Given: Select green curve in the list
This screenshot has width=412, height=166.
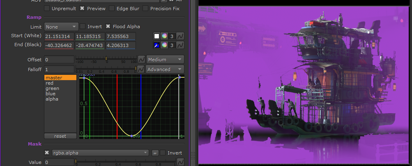Looking at the screenshot, I should (60, 88).
